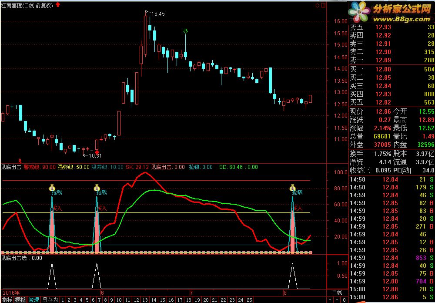Click the 外盘 value 37005
Image resolution: width=435 pixels, height=303 pixels.
pyautogui.click(x=382, y=145)
